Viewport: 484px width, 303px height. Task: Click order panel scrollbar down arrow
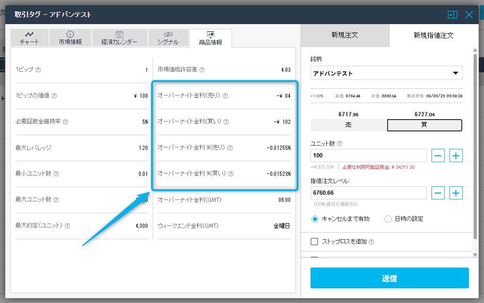pyautogui.click(x=475, y=255)
